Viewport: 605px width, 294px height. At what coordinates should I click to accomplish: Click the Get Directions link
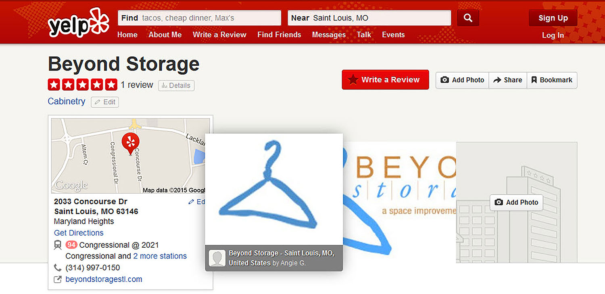point(79,233)
